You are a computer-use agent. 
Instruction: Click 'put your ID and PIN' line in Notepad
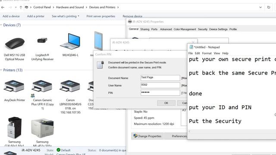(220, 107)
